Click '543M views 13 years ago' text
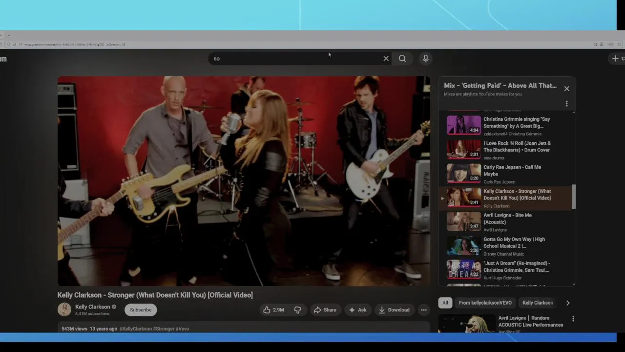The image size is (625, 352). coord(89,329)
